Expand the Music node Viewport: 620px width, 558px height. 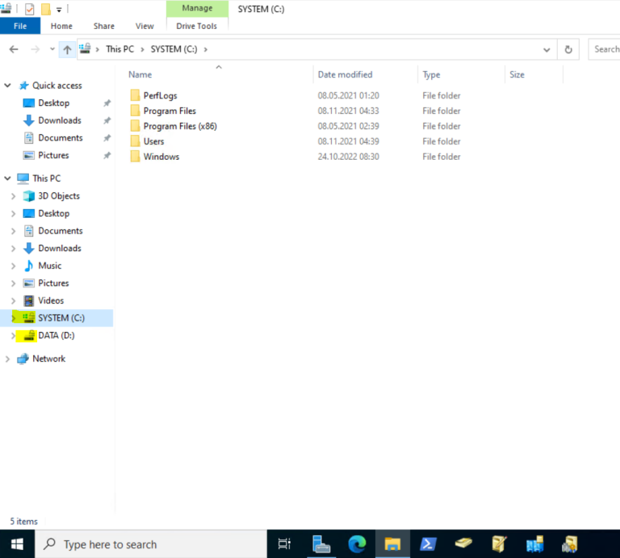[x=14, y=266]
